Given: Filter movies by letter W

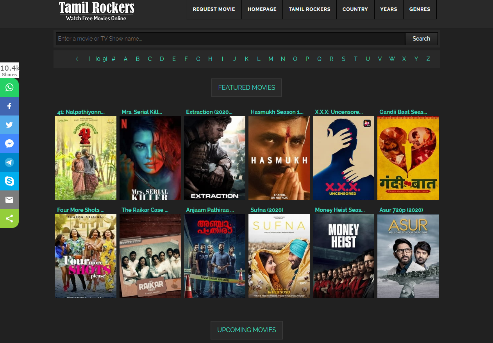Looking at the screenshot, I should [392, 59].
